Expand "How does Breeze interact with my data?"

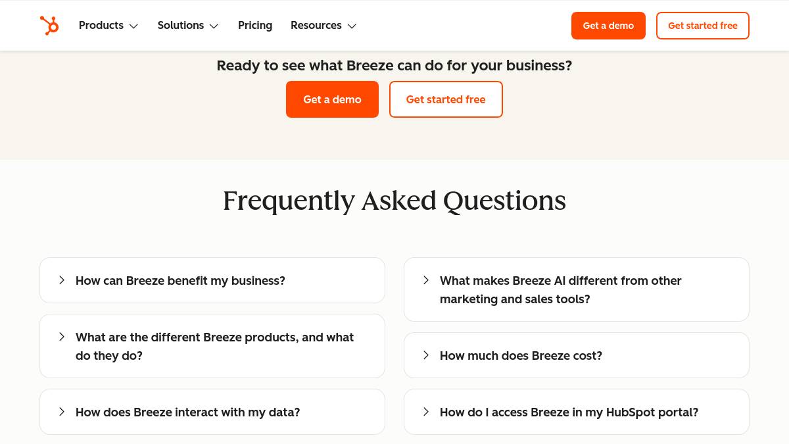(x=187, y=412)
